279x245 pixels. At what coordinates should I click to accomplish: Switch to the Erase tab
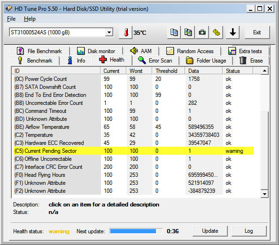(251, 61)
